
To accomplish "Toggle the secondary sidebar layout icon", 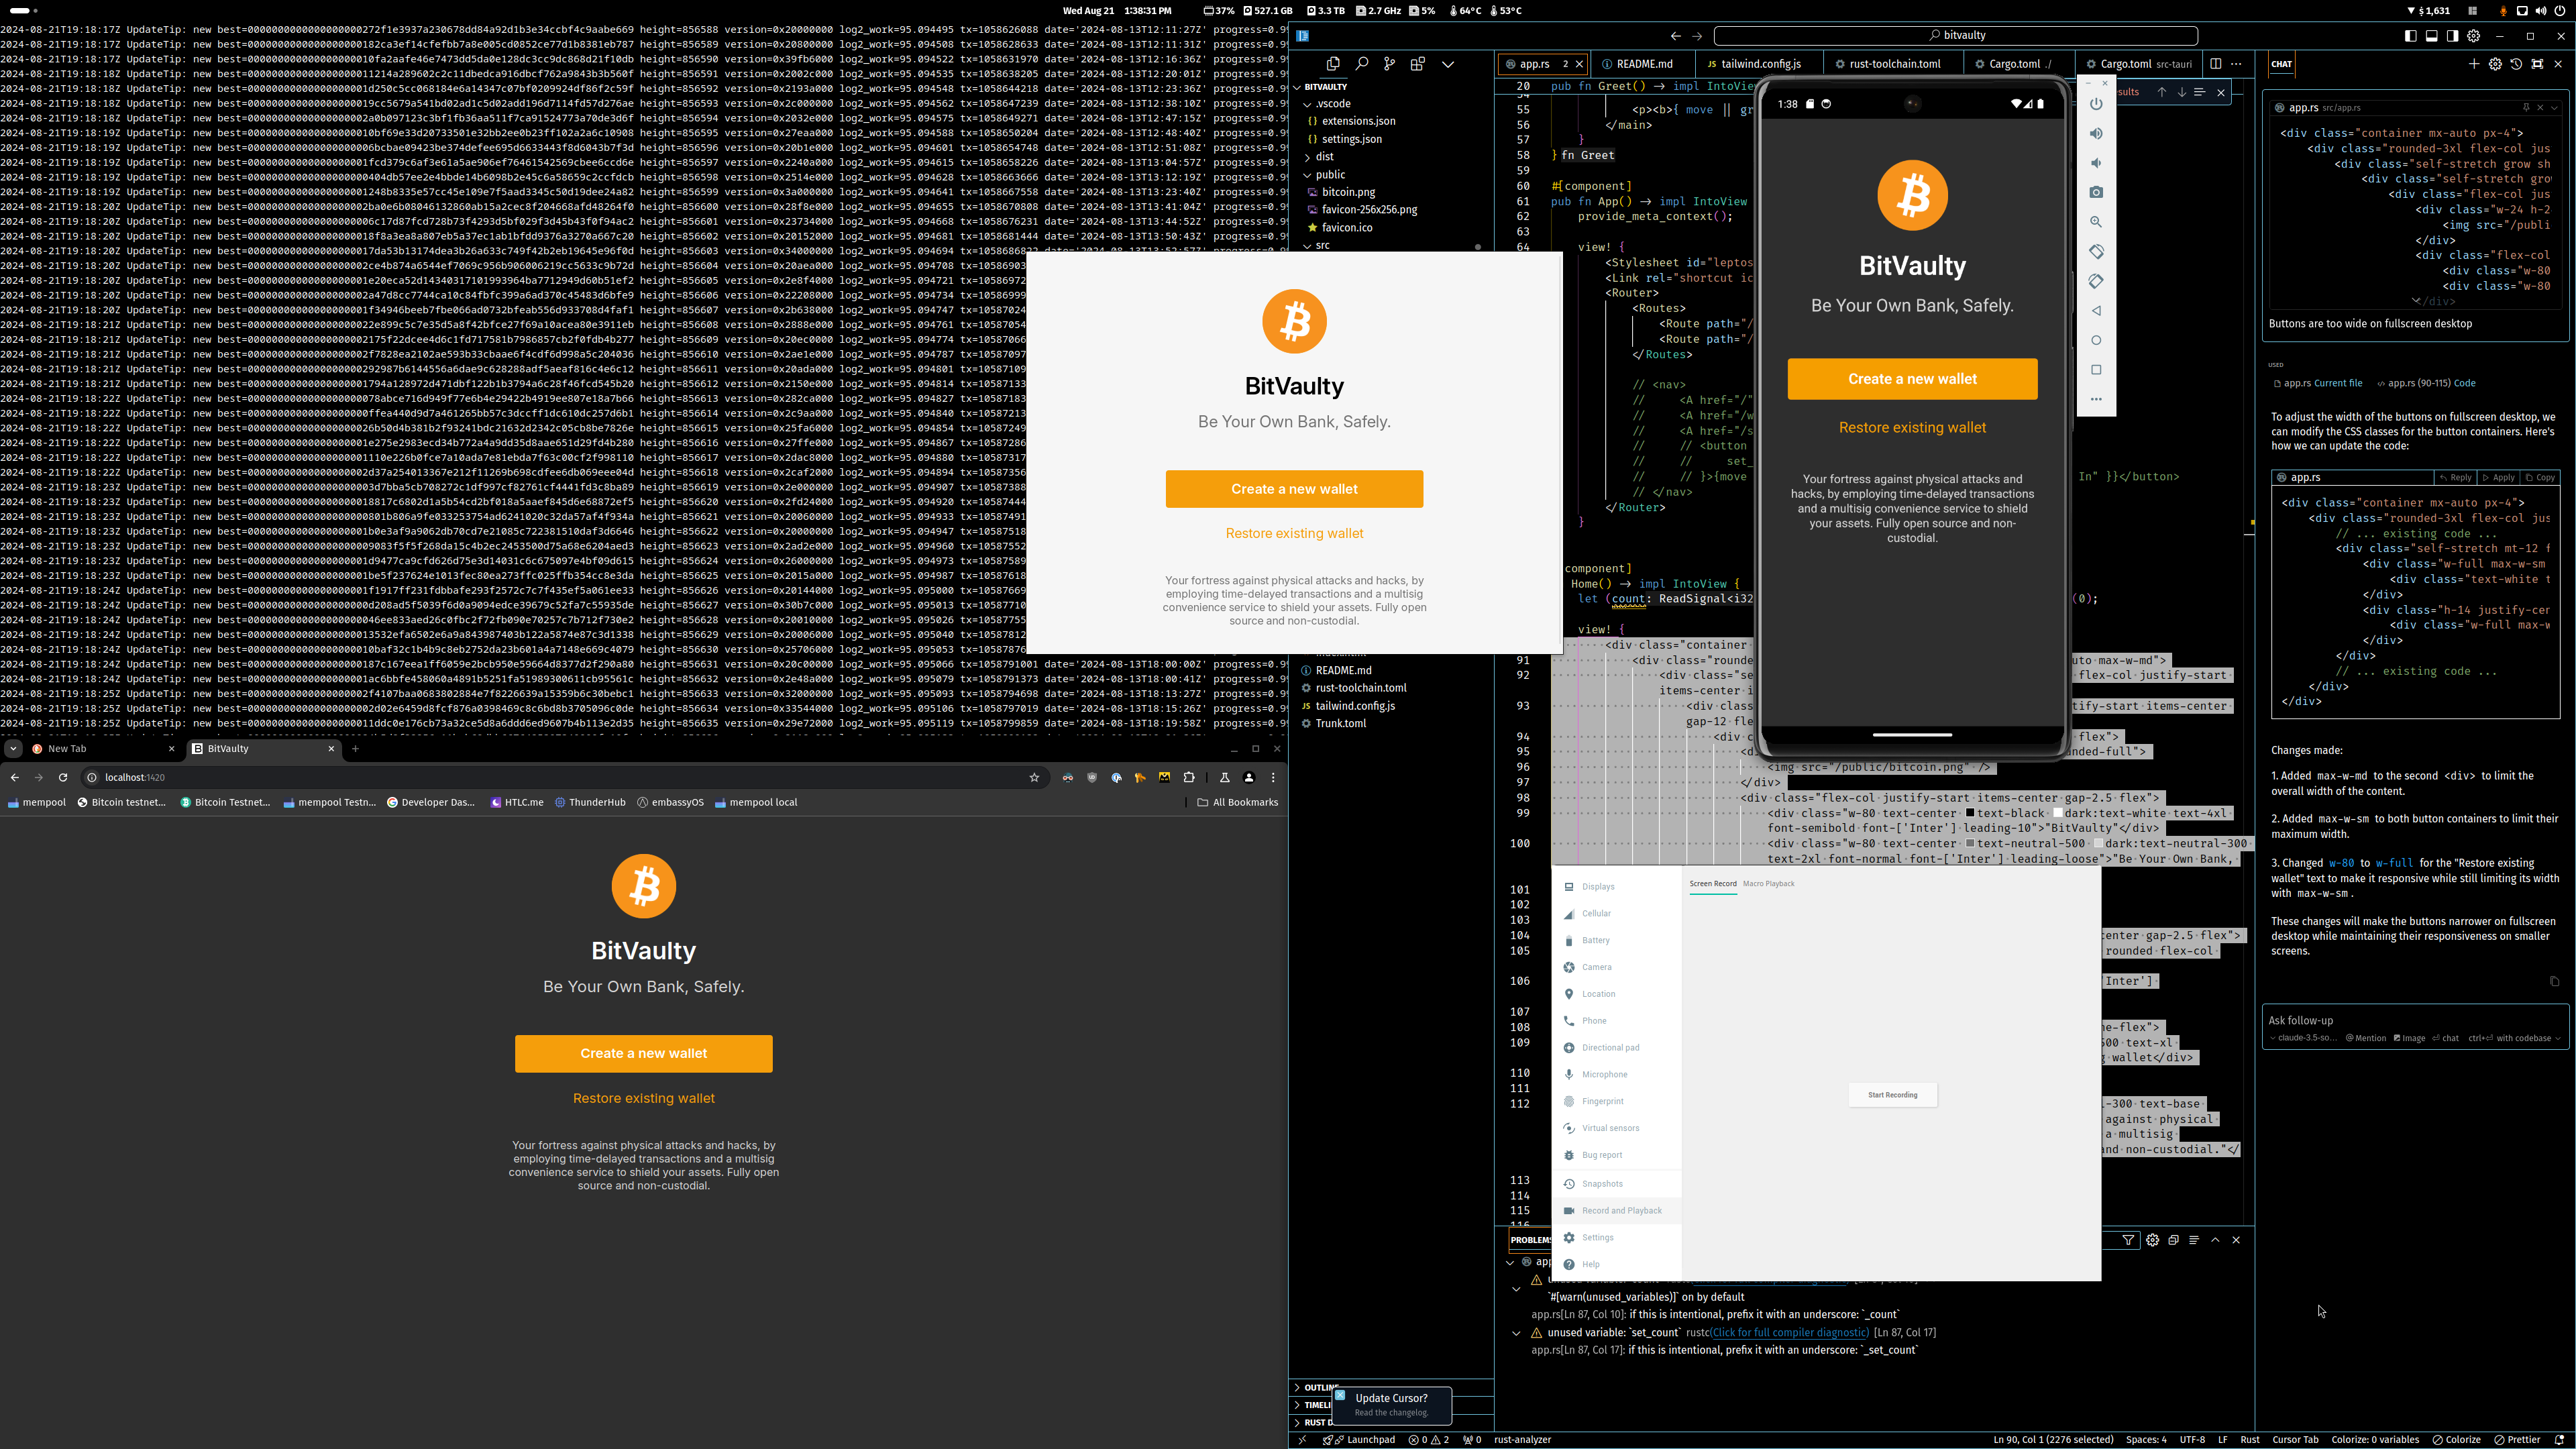I will [2452, 36].
